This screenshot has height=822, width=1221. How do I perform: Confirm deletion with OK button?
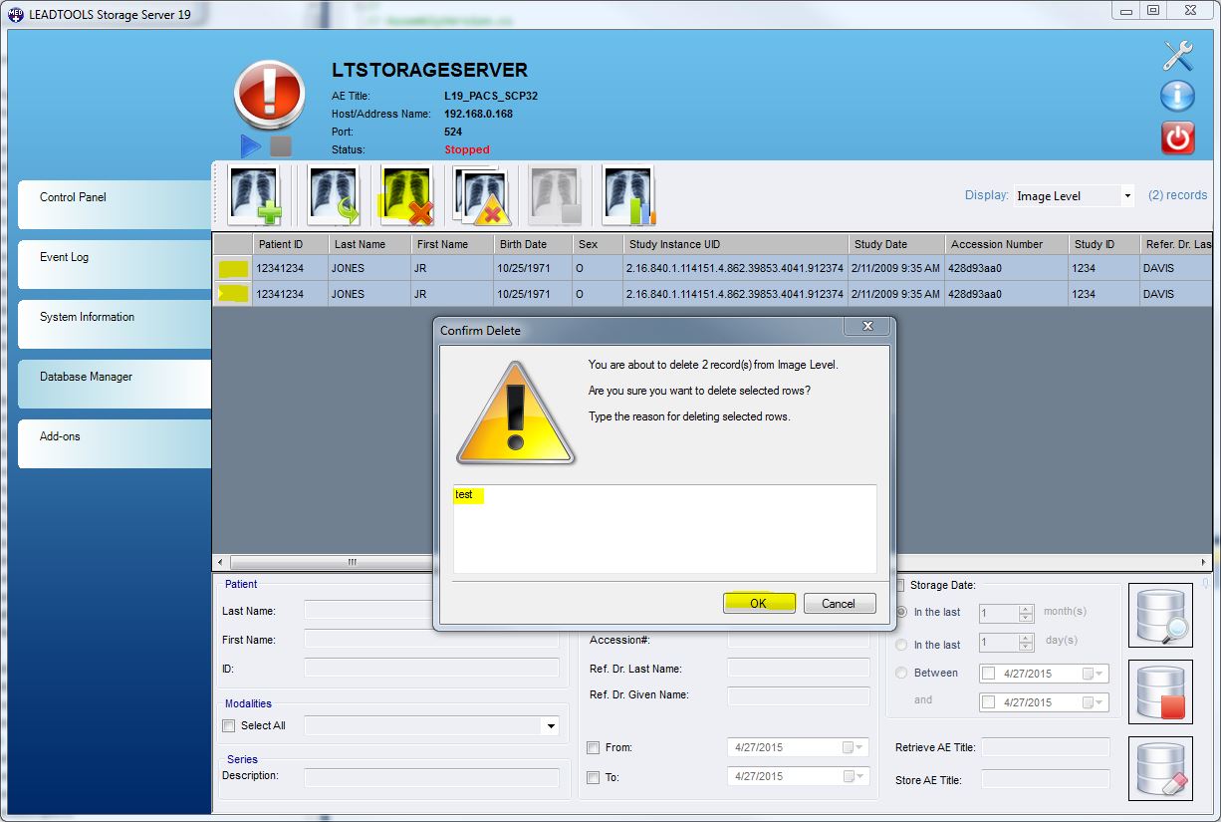coord(759,603)
